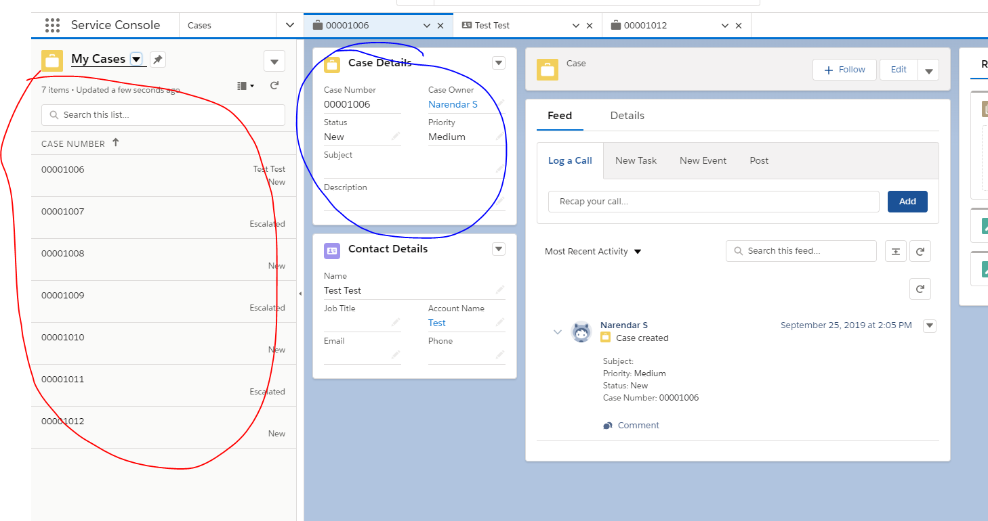988x521 pixels.
Task: Refresh the feed next to search
Action: click(x=920, y=251)
